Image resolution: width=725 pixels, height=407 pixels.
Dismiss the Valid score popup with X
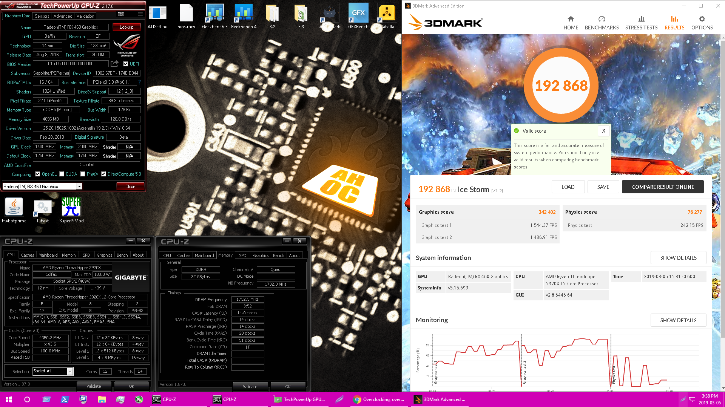pyautogui.click(x=603, y=131)
